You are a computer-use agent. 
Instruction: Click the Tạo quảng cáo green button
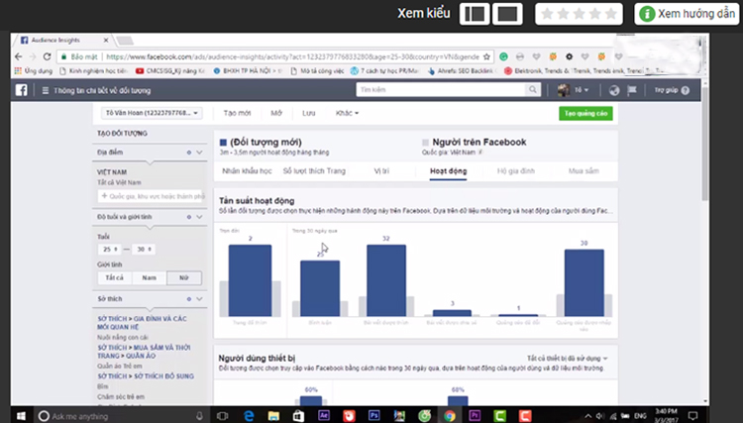click(585, 114)
